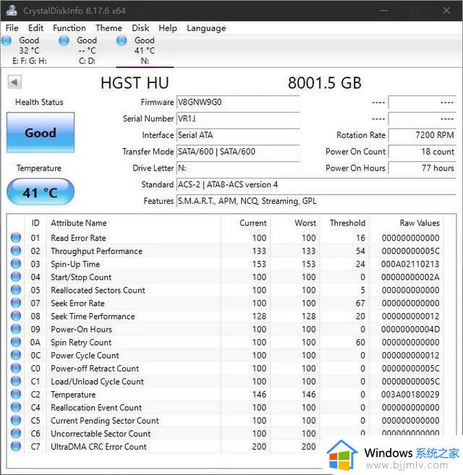Click status orb for Throughput Performance row

point(16,251)
